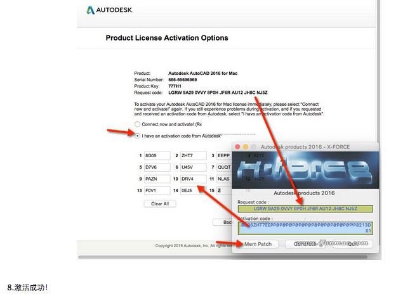Screen dimensions: 417x296
Task: Click 'Product License Activation Options' heading
Action: point(167,37)
